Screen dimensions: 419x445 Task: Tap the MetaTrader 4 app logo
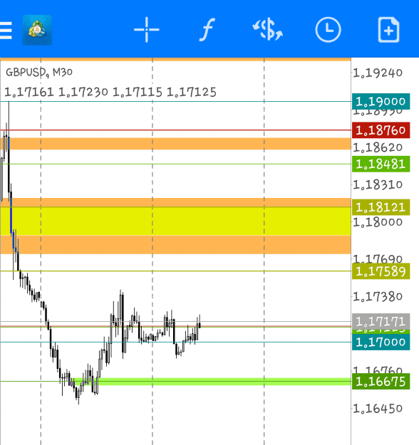click(x=37, y=30)
